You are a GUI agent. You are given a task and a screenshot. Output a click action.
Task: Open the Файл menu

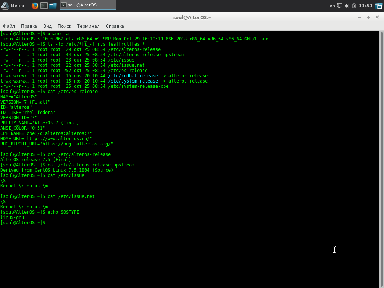pyautogui.click(x=9, y=26)
